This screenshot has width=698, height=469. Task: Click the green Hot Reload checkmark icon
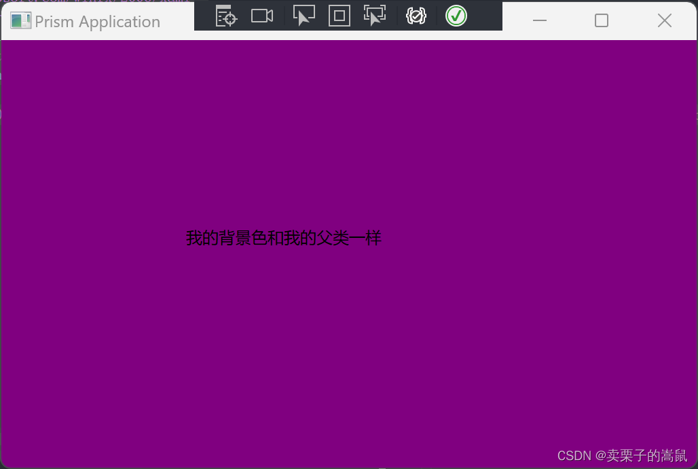coord(456,16)
